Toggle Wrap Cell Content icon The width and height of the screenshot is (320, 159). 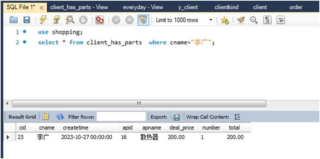[237, 117]
